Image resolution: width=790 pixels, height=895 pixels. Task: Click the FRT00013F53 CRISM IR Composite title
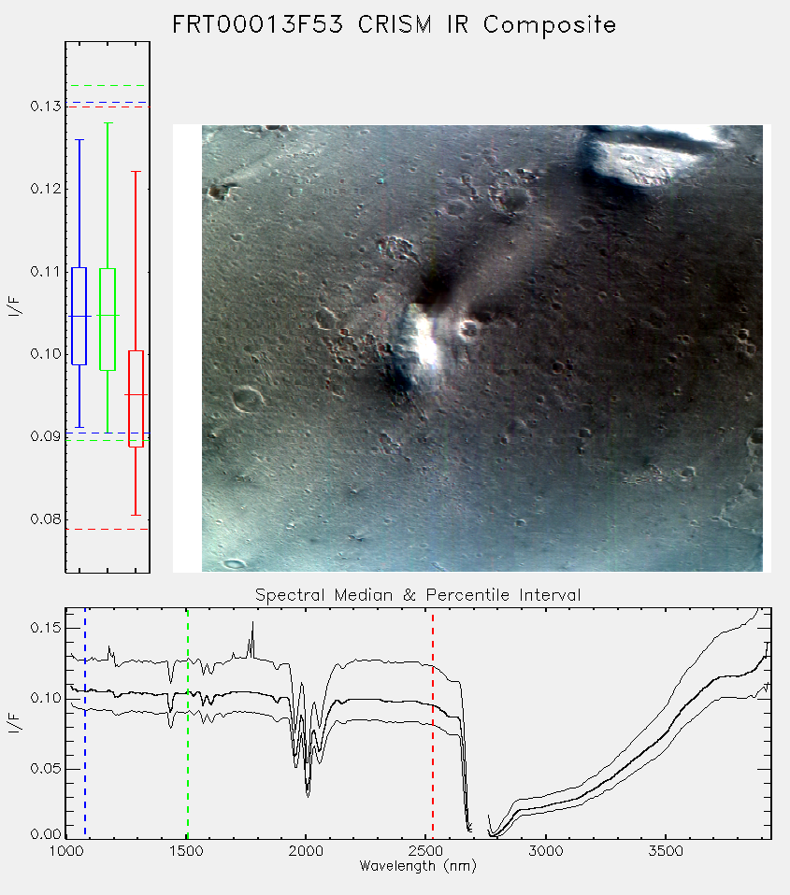(x=395, y=24)
